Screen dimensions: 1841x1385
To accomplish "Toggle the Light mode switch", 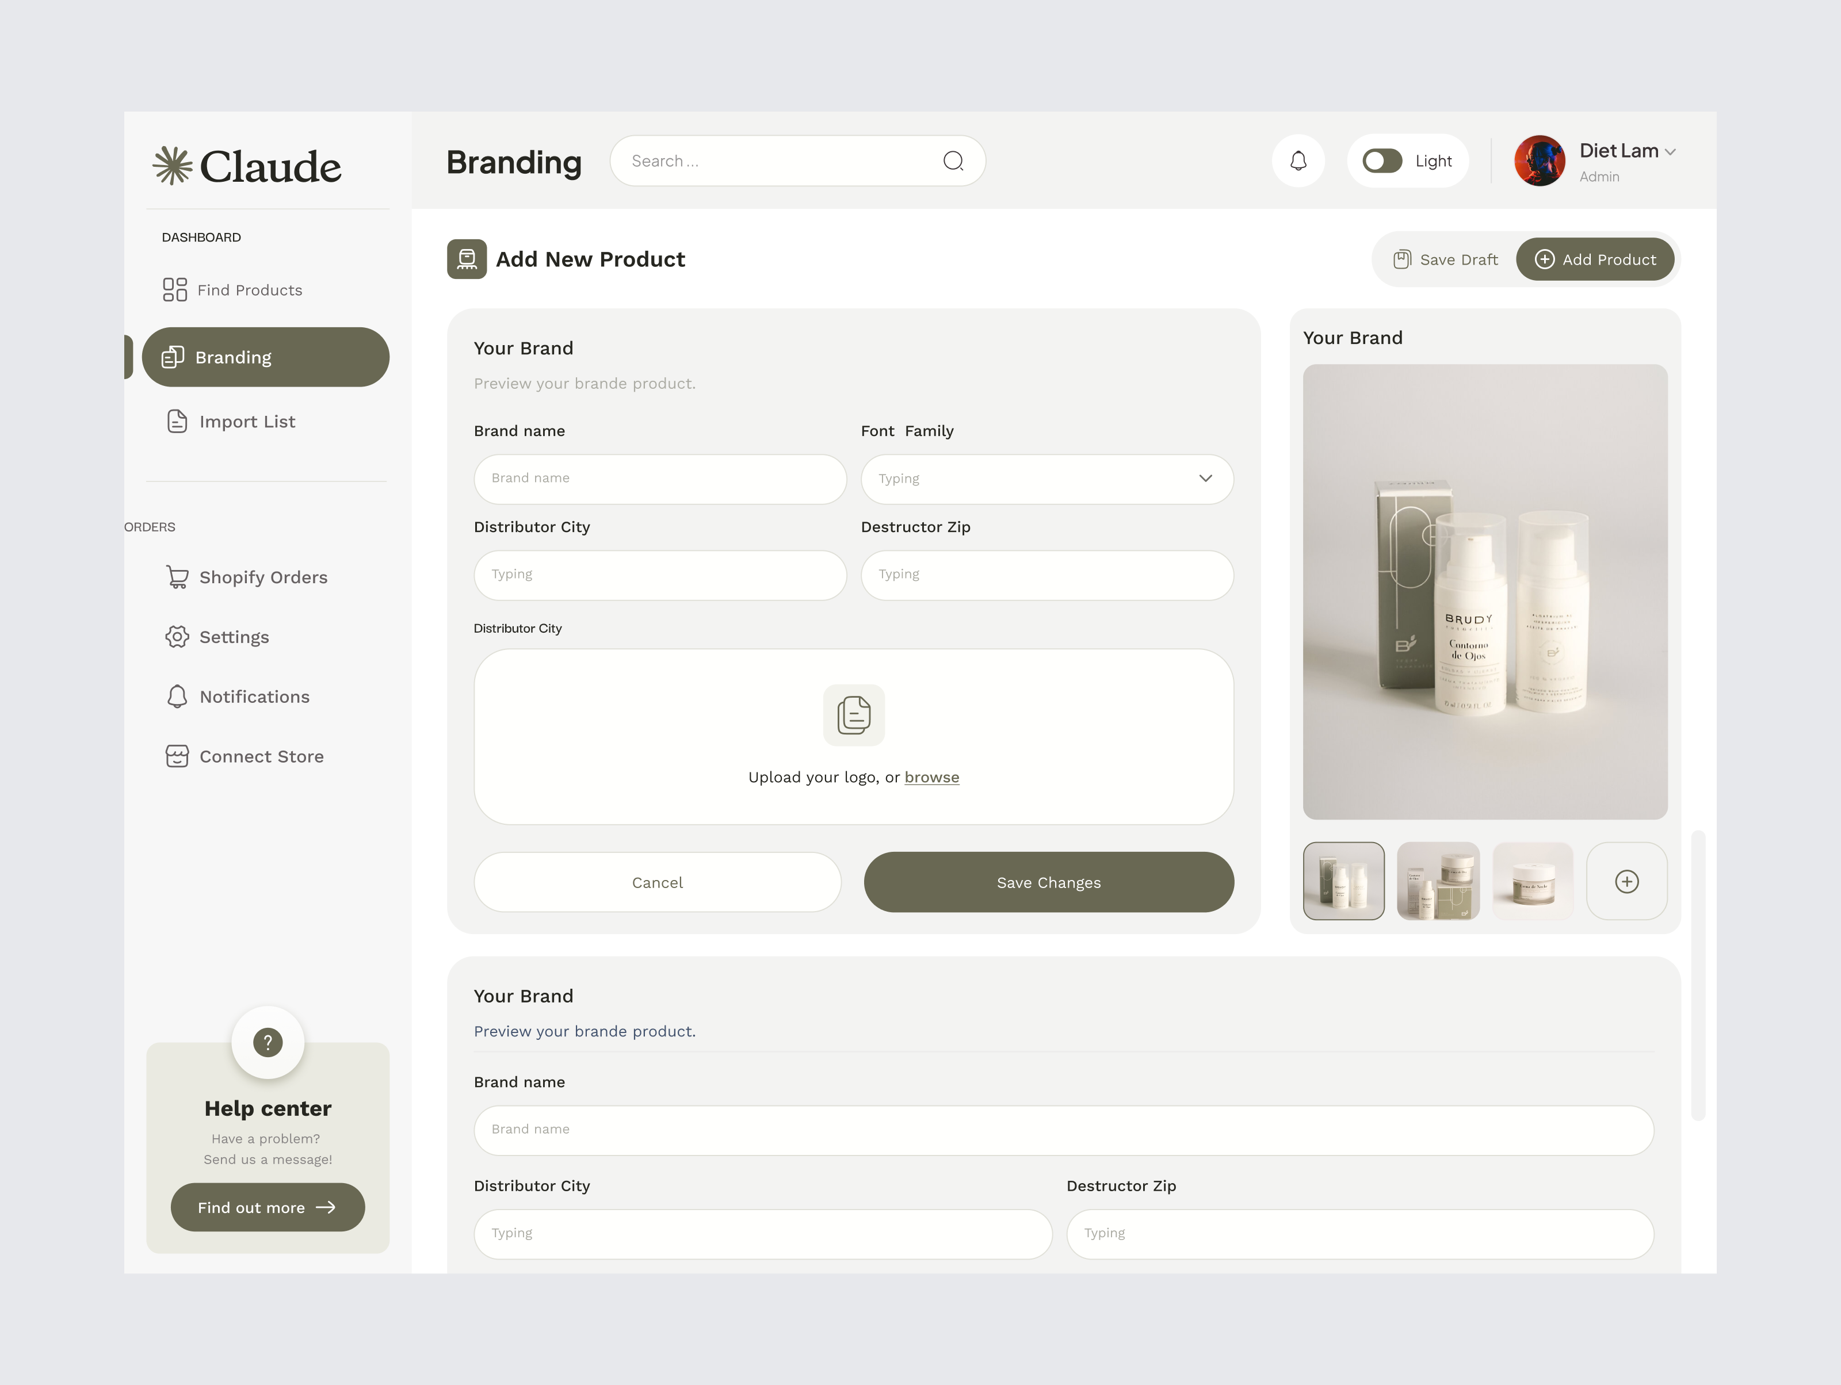I will [x=1381, y=160].
